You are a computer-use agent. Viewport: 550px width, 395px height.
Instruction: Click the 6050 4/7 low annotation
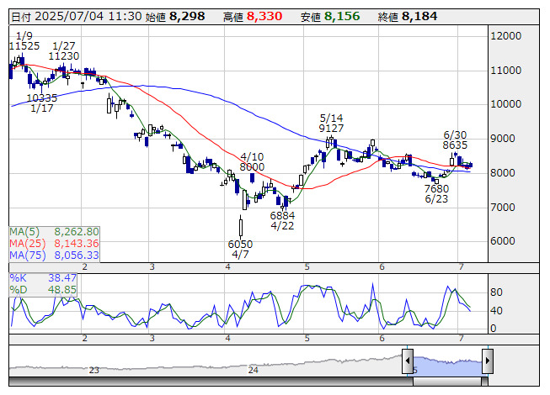(240, 250)
